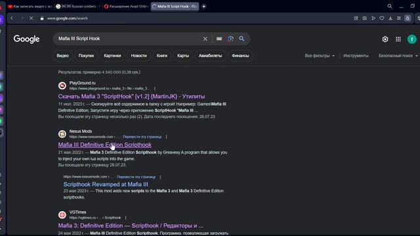The image size is (420, 236).
Task: Expand the Все фильтры dropdown
Action: coord(320,56)
